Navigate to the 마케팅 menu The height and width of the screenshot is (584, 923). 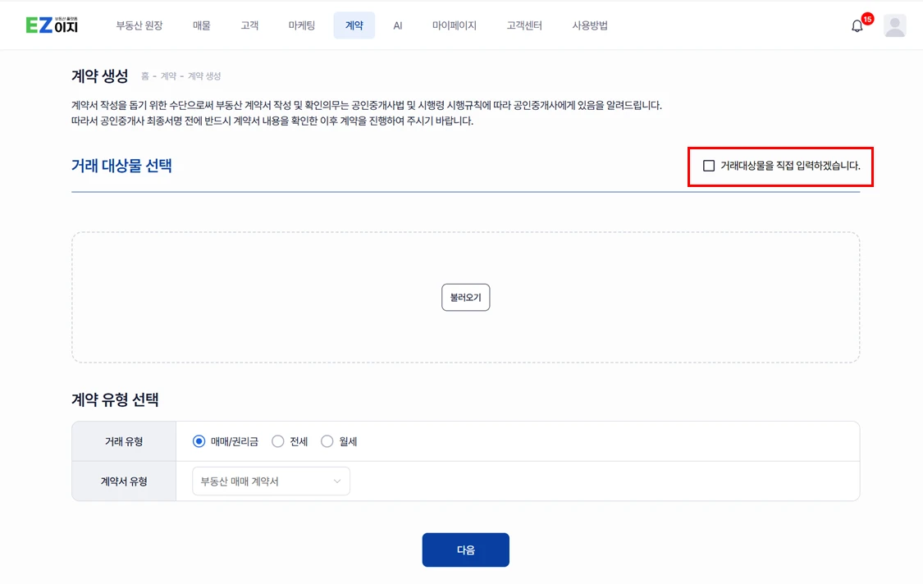tap(302, 25)
